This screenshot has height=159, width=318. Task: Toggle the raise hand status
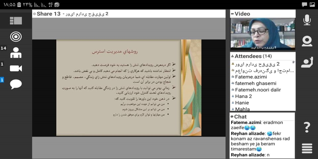pyautogui.click(x=307, y=62)
